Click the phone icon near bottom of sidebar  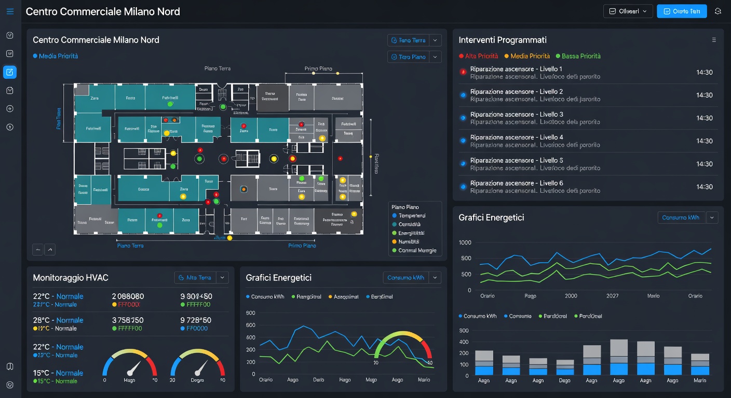[x=9, y=366]
